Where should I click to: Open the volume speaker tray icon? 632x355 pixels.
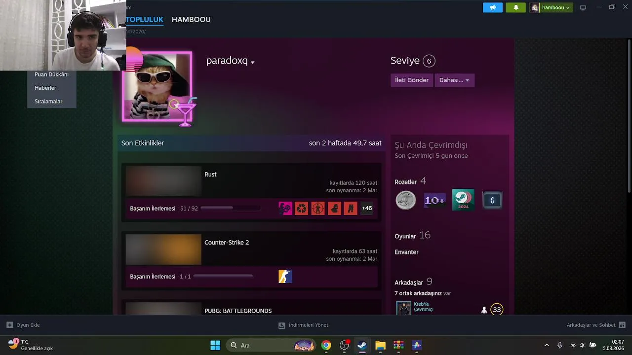pyautogui.click(x=582, y=345)
